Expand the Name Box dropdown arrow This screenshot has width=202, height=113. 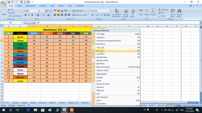tap(22, 23)
